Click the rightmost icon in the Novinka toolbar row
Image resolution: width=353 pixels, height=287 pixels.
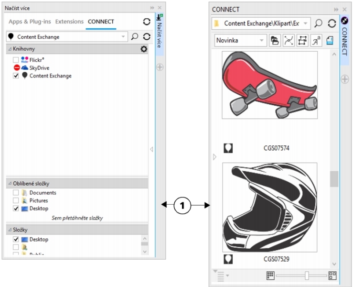click(x=330, y=41)
